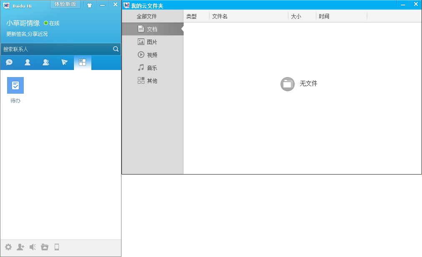This screenshot has width=422, height=257.
Task: Select 全部文件 in the cloud folder window
Action: [145, 16]
